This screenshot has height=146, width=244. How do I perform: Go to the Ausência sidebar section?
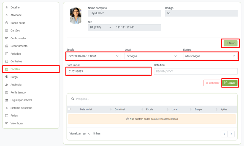coord(16,85)
